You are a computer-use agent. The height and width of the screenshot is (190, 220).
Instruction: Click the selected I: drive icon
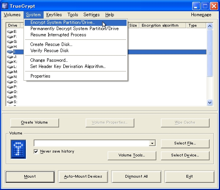click(x=10, y=52)
